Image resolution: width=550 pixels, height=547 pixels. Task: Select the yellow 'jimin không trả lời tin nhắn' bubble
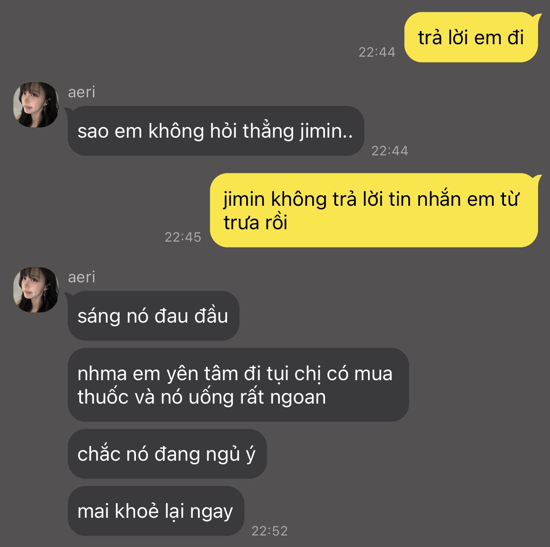(375, 210)
